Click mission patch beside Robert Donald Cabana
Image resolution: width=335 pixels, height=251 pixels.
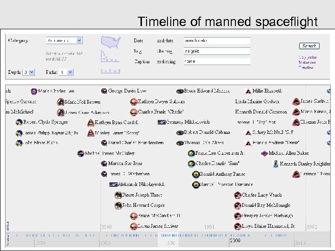pyautogui.click(x=180, y=132)
